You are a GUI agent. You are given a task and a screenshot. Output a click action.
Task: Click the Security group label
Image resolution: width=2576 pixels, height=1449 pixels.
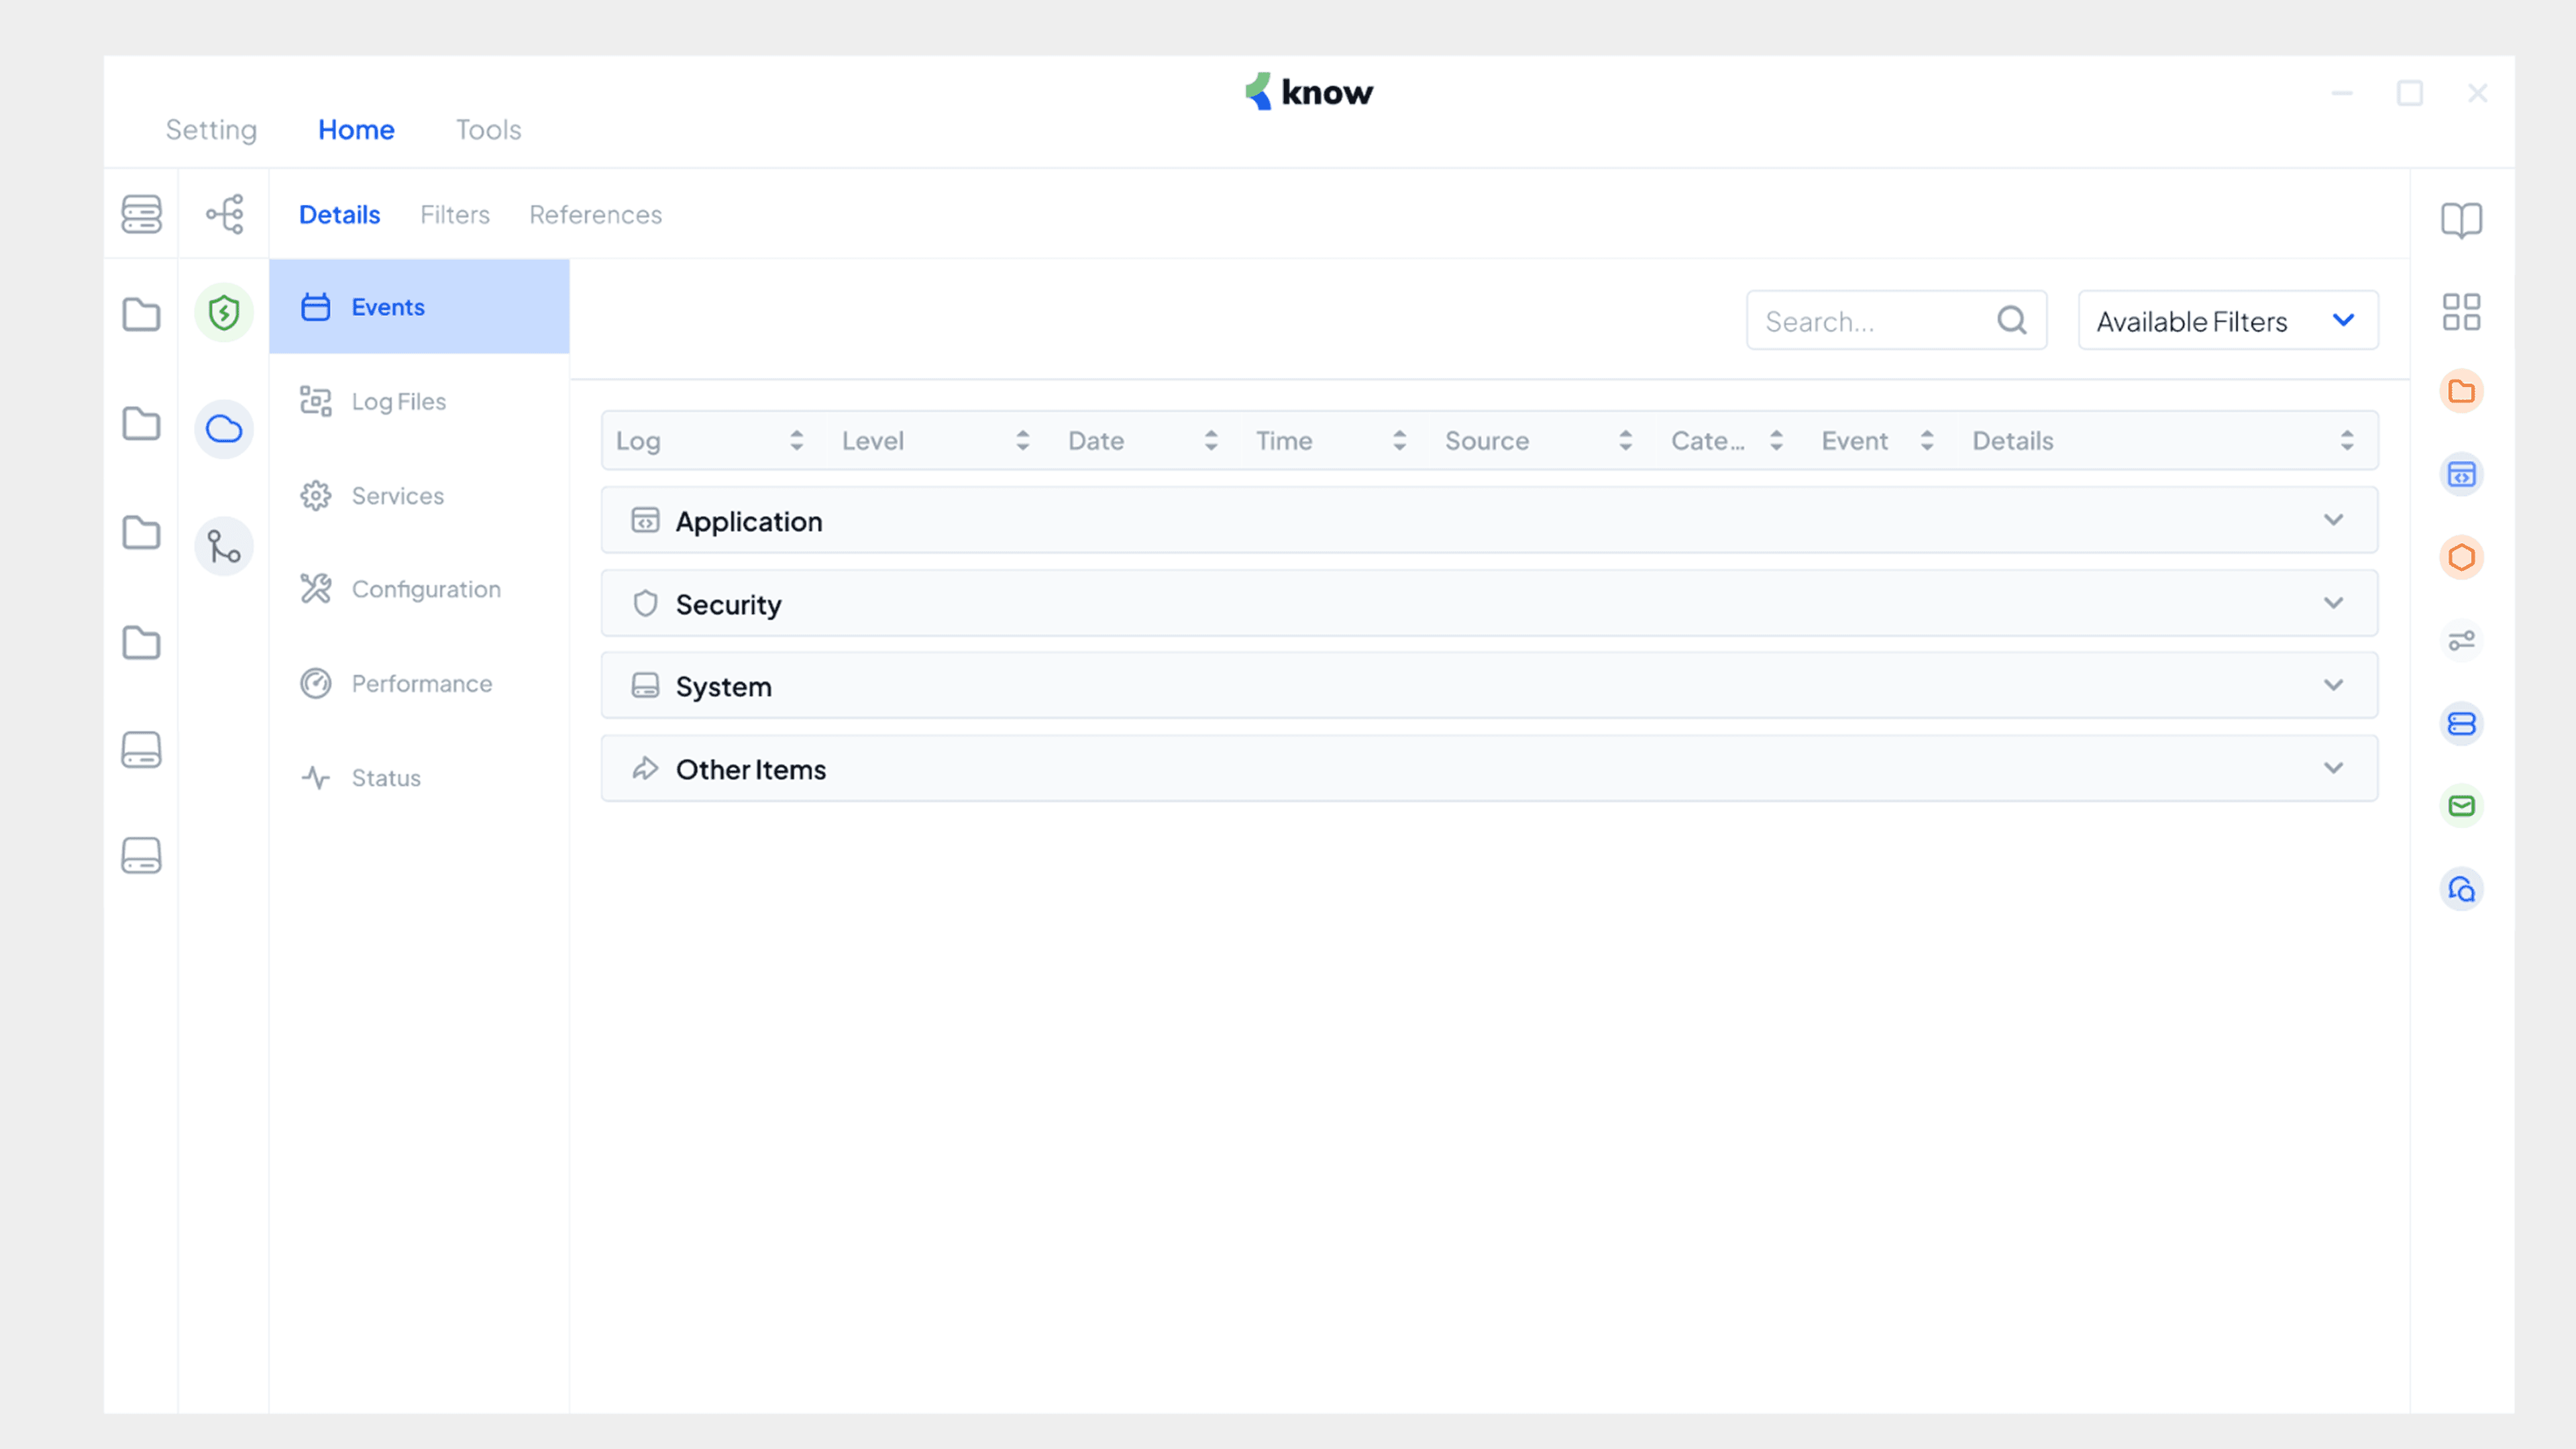pos(728,604)
